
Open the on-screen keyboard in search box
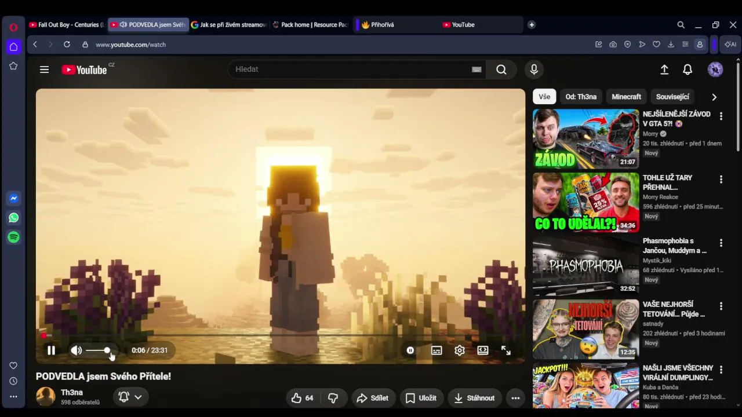pyautogui.click(x=477, y=69)
